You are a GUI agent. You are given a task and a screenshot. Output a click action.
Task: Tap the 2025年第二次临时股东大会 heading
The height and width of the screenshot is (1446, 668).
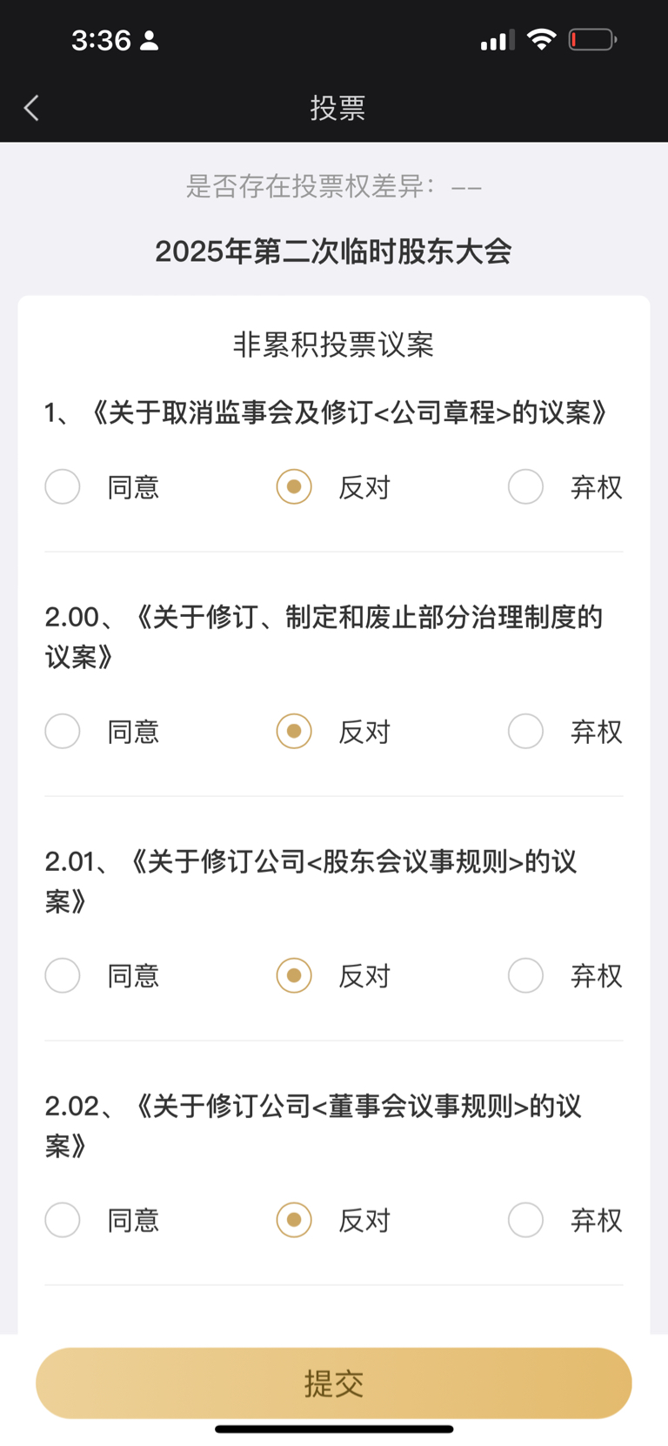click(333, 251)
